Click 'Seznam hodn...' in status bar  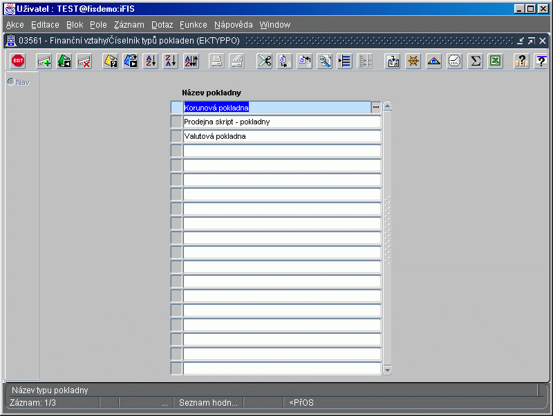208,403
